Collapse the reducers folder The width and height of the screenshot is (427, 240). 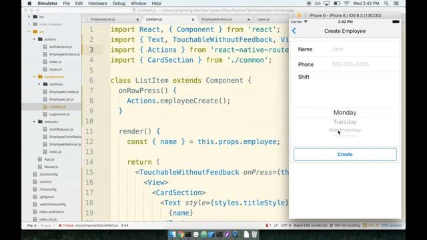point(34,121)
